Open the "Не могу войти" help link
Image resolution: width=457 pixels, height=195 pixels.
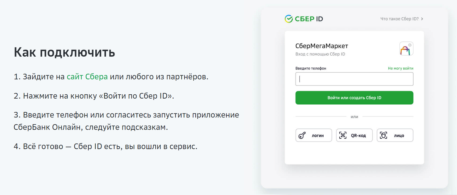(x=400, y=68)
